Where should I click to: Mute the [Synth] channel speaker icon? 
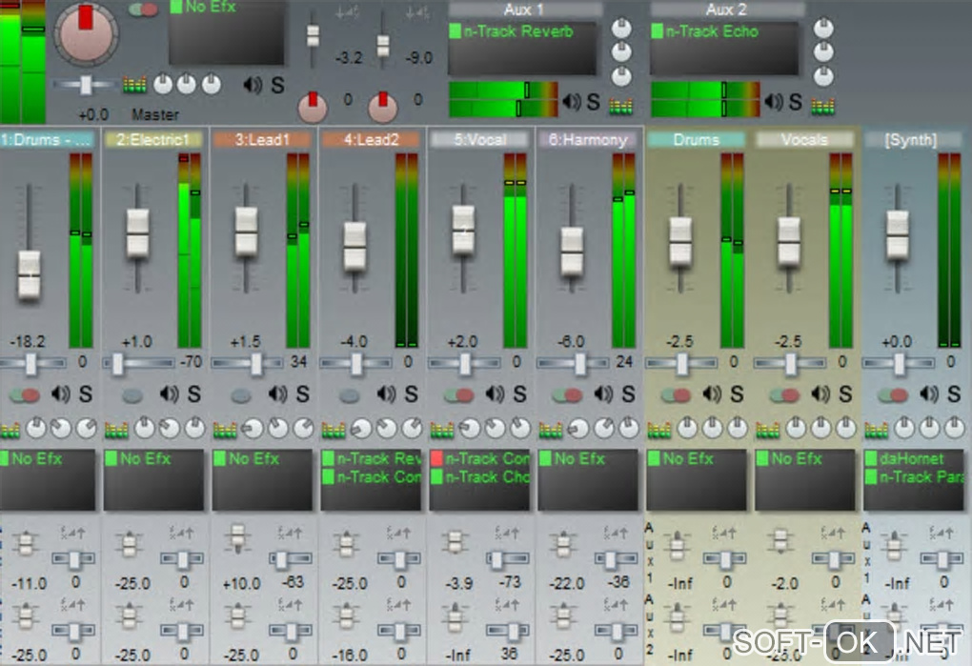tap(928, 394)
